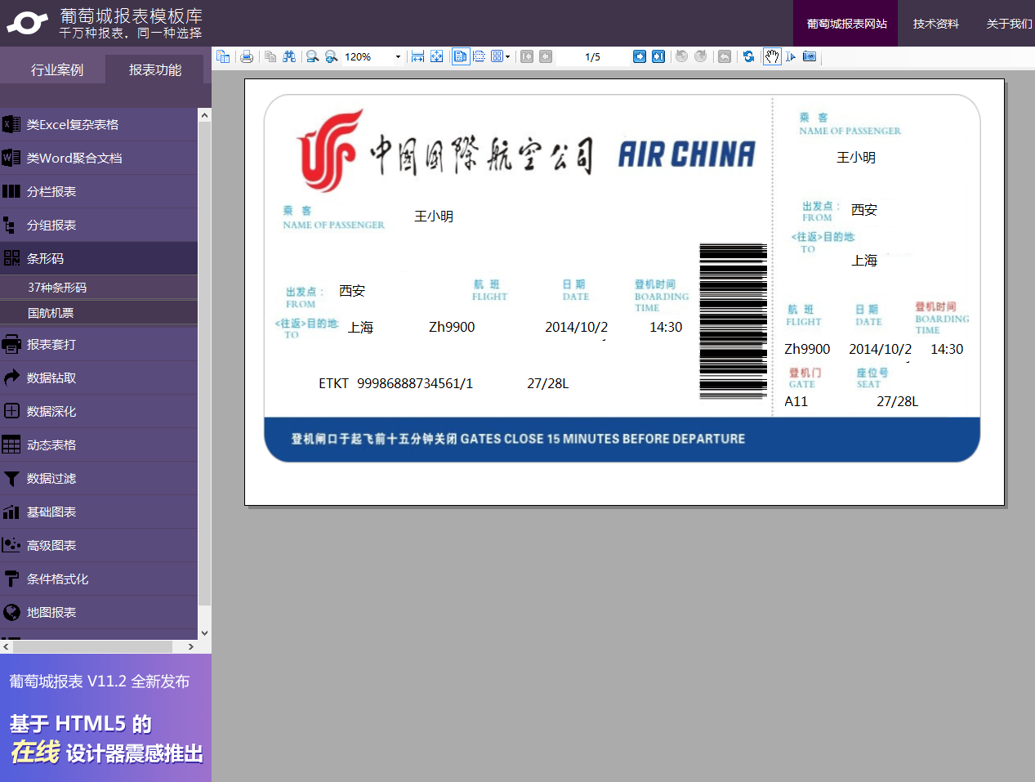This screenshot has height=782, width=1035.
Task: Open 类Excel复杂表格 in sidebar
Action: [99, 124]
